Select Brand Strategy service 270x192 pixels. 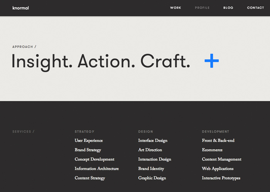(x=88, y=150)
